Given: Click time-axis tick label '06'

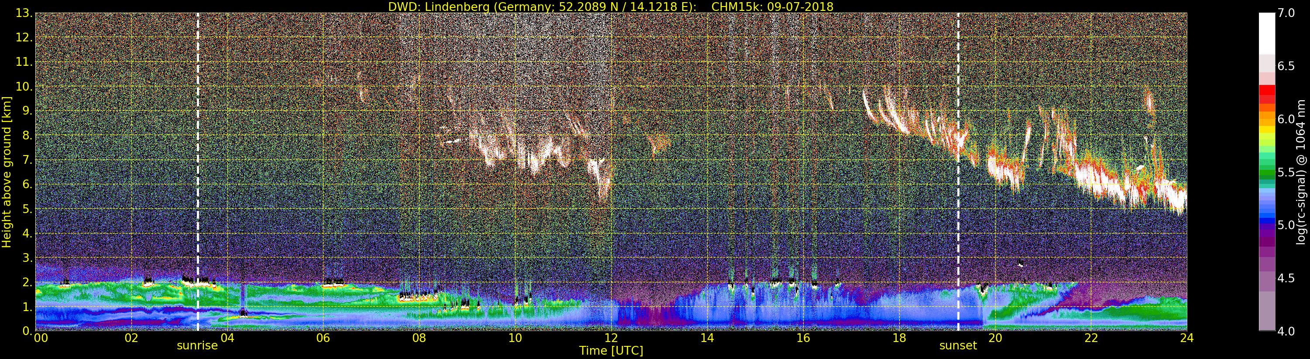Looking at the screenshot, I should [323, 338].
